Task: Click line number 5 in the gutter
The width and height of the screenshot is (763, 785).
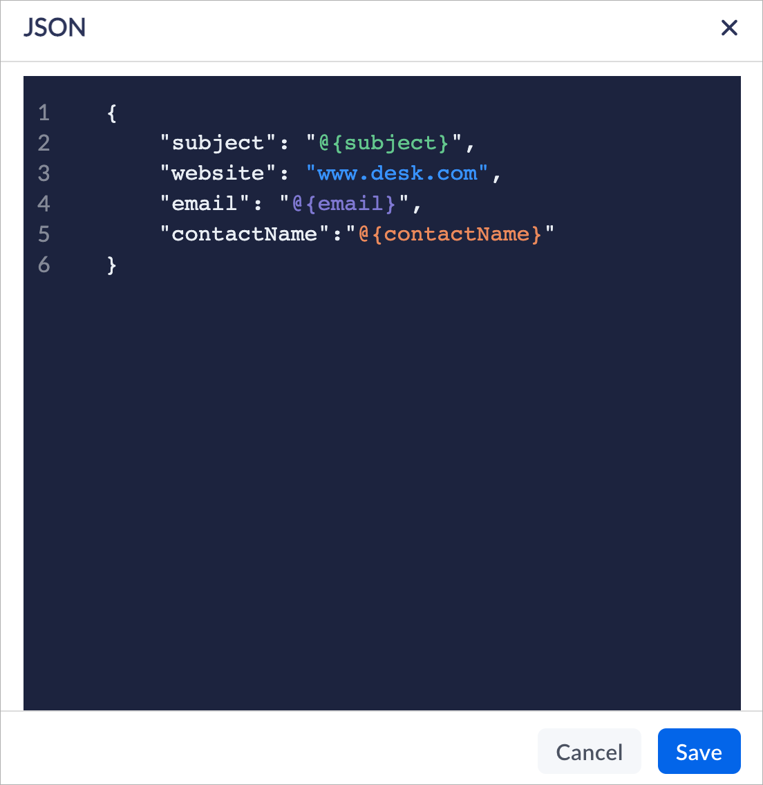Action: (x=44, y=234)
